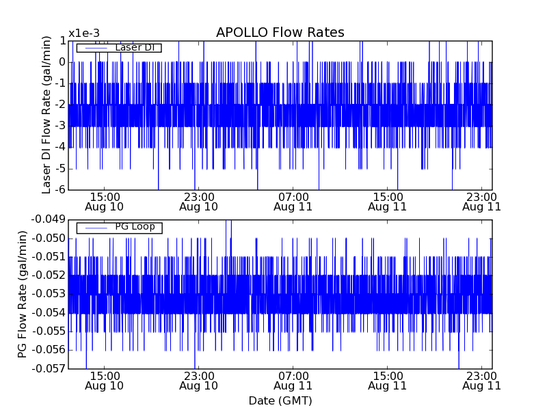Pick the "-0.049" tick on the PG axis

click(49, 219)
